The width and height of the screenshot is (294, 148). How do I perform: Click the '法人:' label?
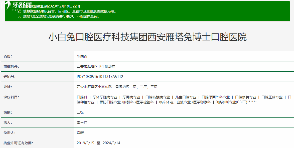[8, 123]
